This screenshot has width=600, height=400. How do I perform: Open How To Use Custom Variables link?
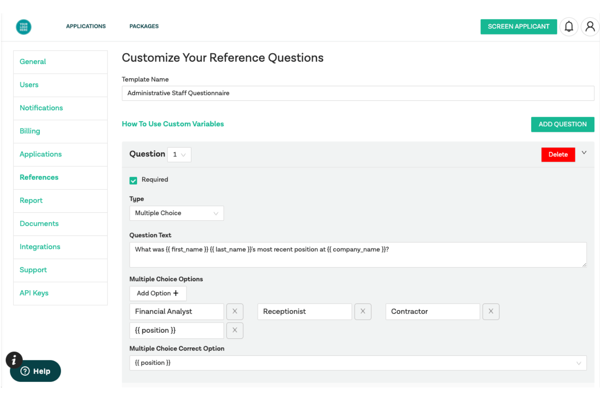[173, 124]
